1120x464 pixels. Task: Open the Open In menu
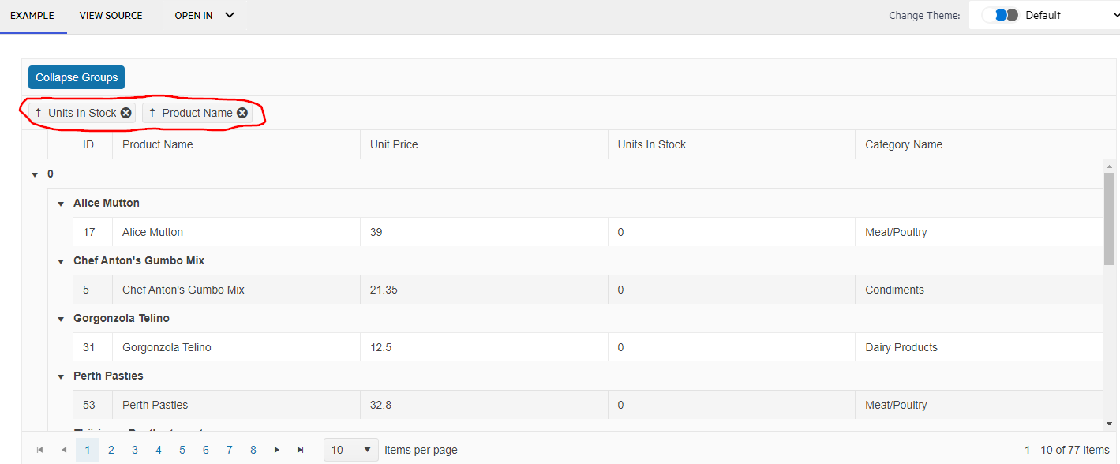tap(204, 16)
